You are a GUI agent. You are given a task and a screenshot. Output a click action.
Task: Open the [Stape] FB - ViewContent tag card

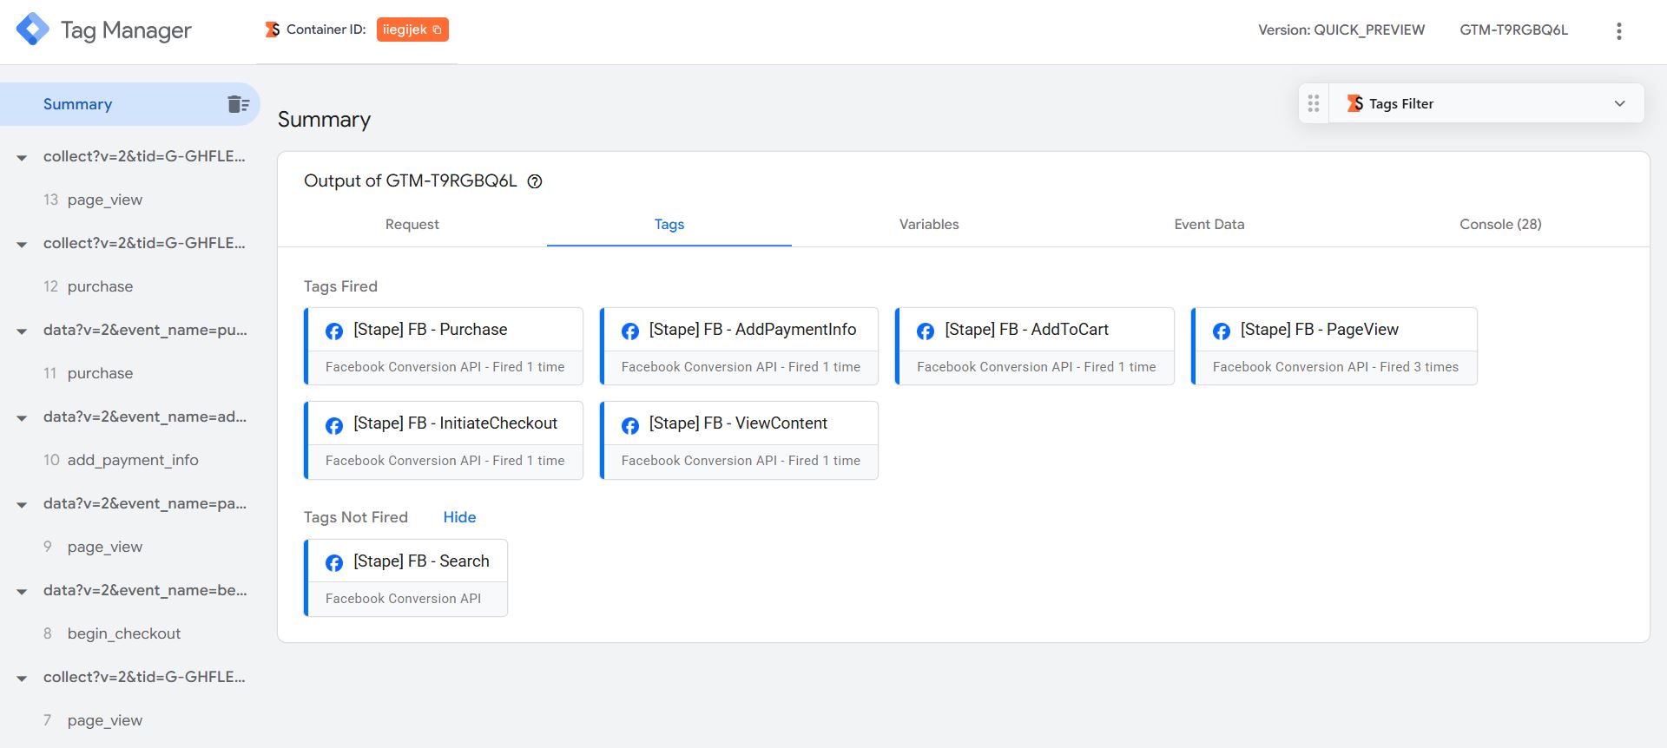739,440
